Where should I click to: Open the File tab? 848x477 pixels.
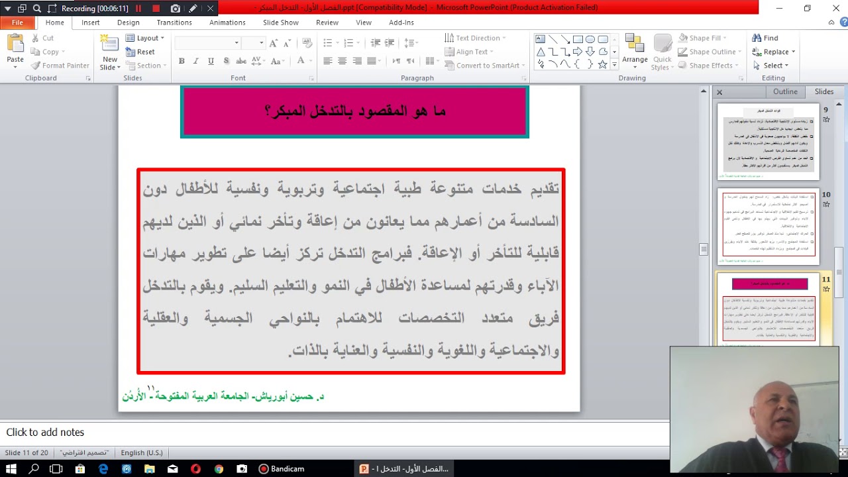17,23
